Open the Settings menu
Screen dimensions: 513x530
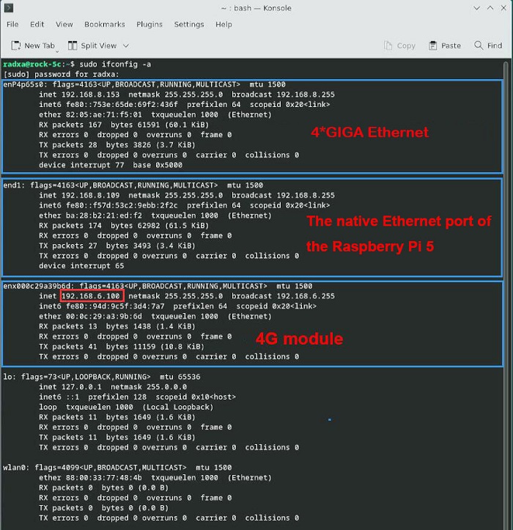coord(189,24)
